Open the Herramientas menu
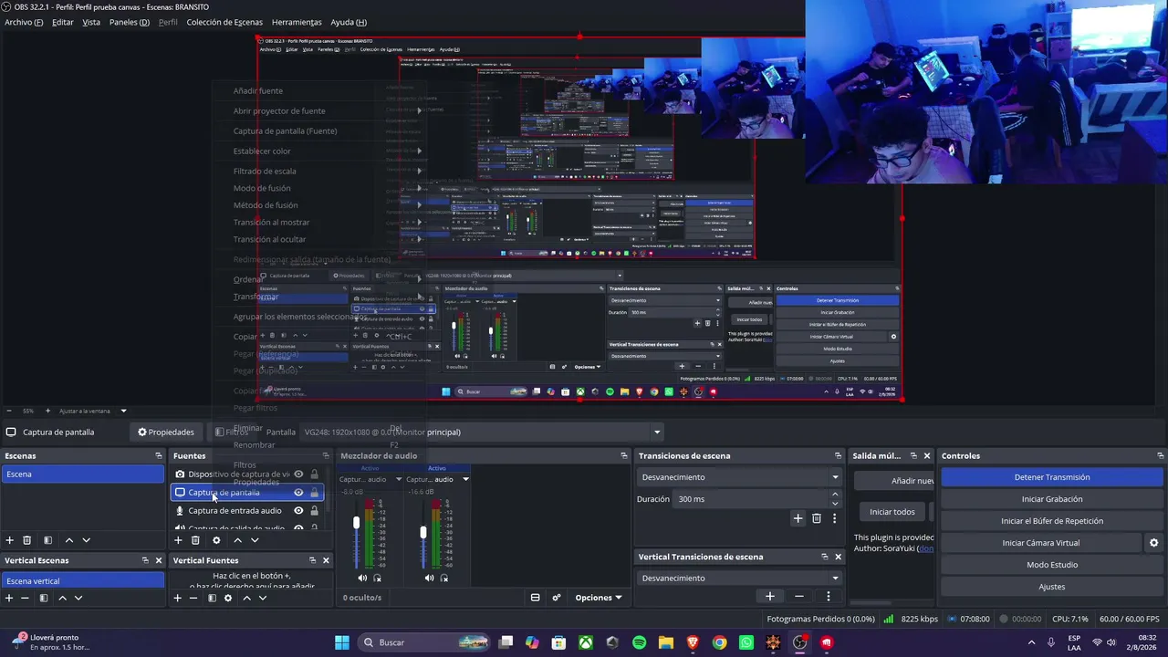Image resolution: width=1168 pixels, height=657 pixels. (297, 22)
